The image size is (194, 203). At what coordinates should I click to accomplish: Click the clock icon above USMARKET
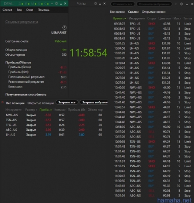coord(64,28)
